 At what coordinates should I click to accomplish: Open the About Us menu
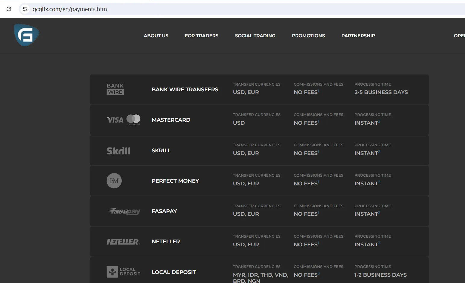[156, 35]
